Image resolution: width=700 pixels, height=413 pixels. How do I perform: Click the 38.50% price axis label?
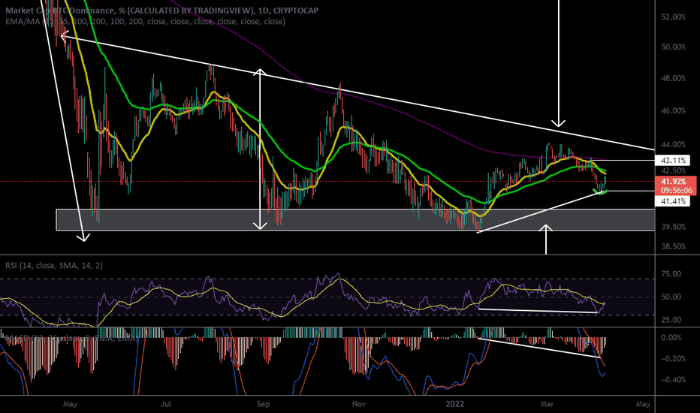tap(673, 246)
